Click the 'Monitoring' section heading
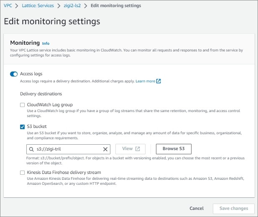Screen dimensions: 258x217 tap(25, 43)
